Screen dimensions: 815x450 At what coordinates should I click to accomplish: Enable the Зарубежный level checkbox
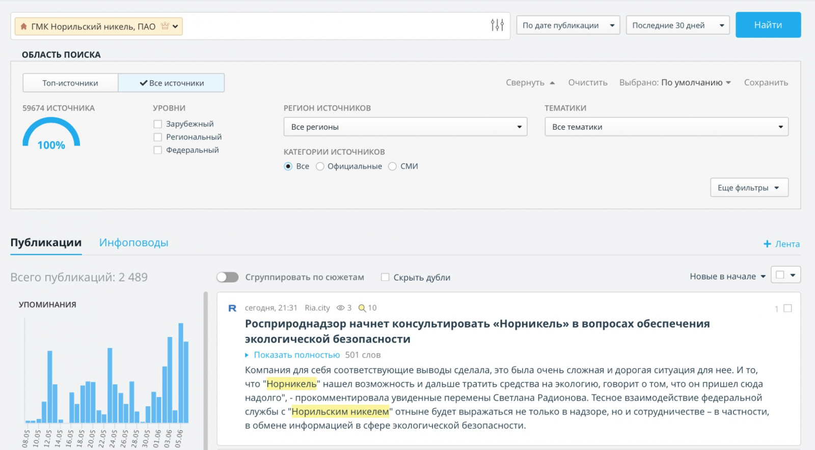tap(158, 124)
